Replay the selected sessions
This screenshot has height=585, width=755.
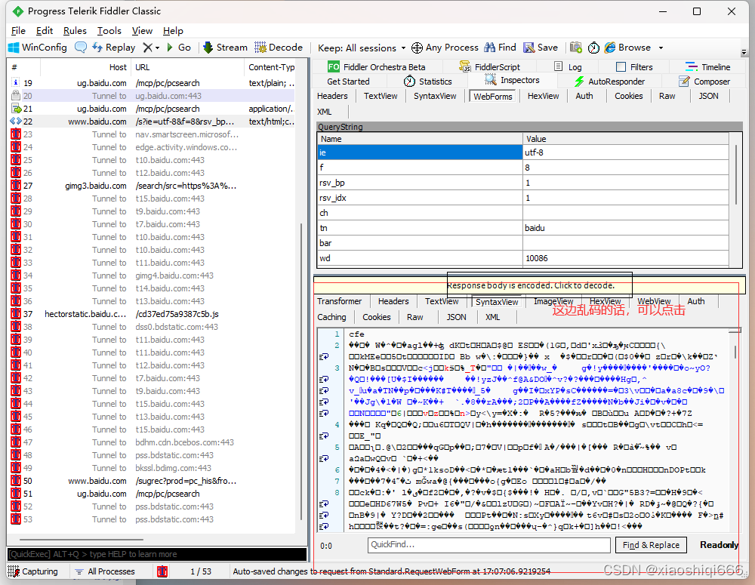[114, 48]
